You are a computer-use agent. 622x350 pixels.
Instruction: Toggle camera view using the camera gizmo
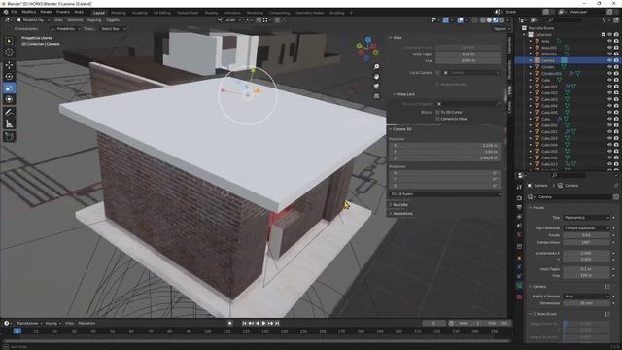coord(376,87)
